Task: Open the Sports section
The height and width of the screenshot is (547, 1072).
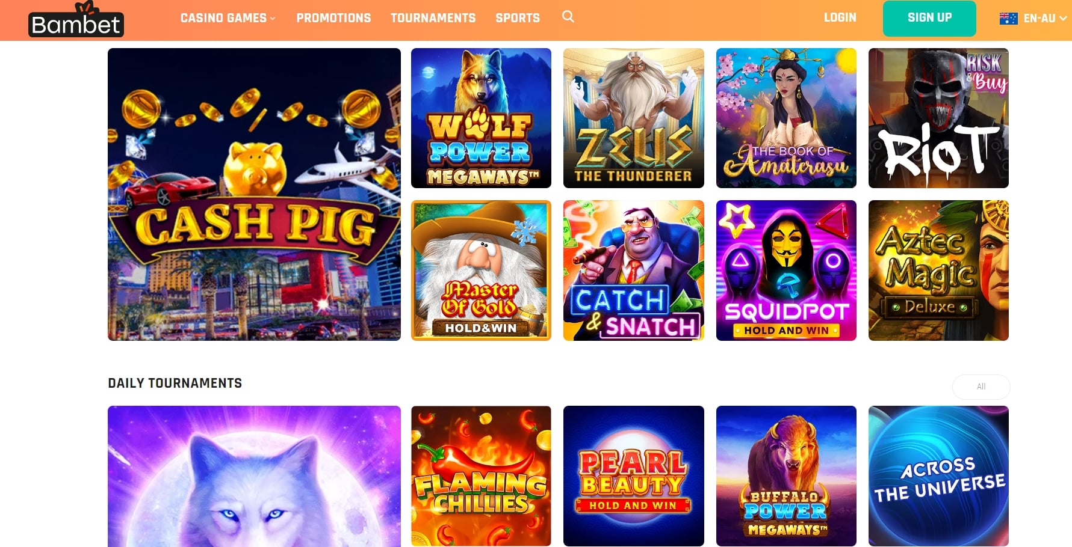Action: tap(518, 18)
